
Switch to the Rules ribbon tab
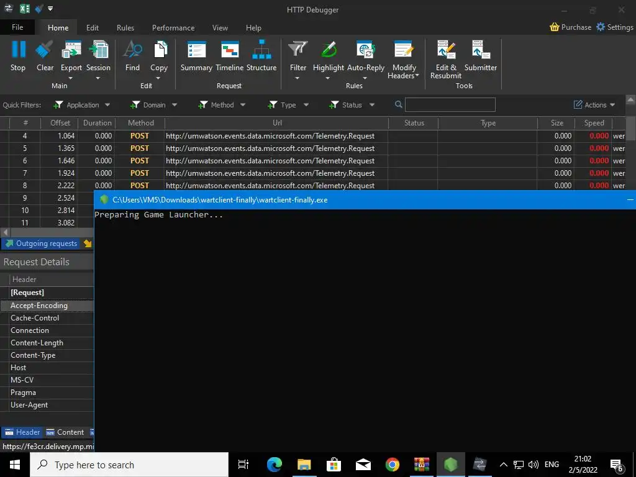[125, 27]
